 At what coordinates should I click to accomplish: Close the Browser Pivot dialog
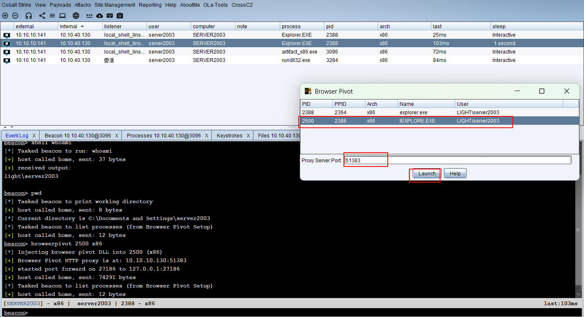[567, 91]
